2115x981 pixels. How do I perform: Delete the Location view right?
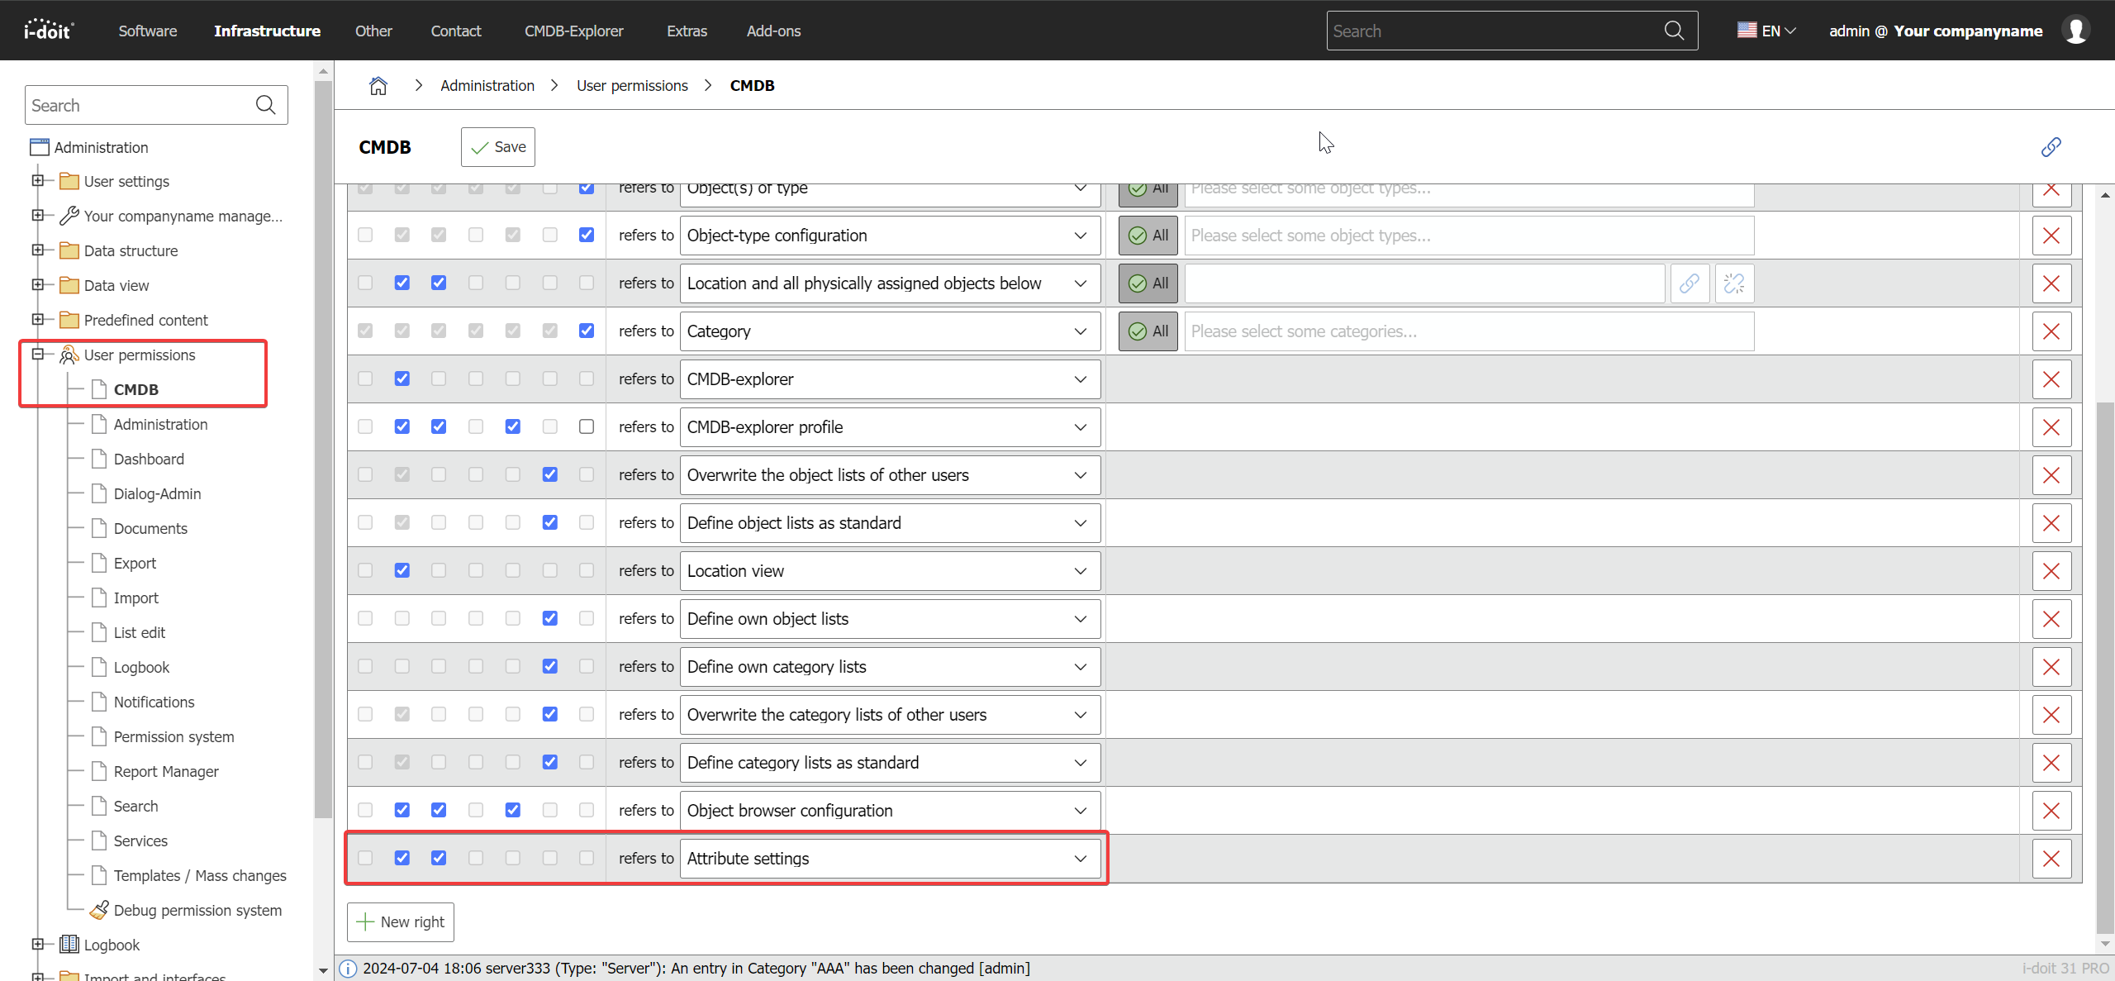2051,571
